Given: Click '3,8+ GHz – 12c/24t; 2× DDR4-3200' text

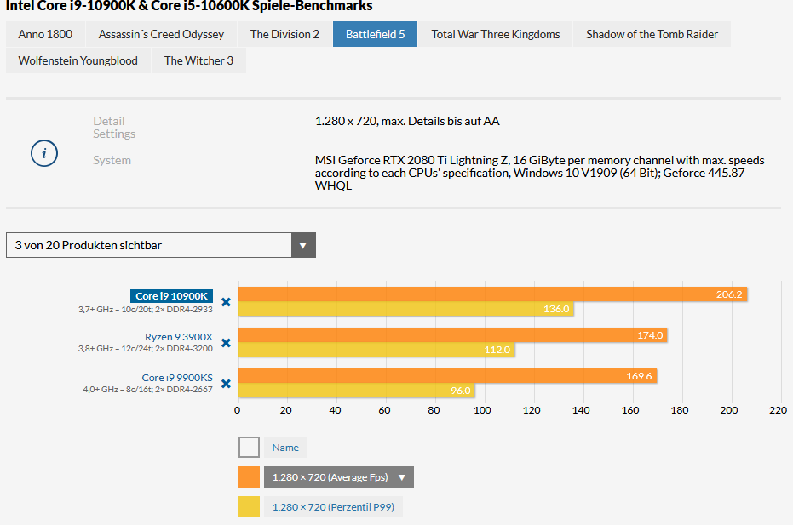Looking at the screenshot, I should click(x=146, y=348).
